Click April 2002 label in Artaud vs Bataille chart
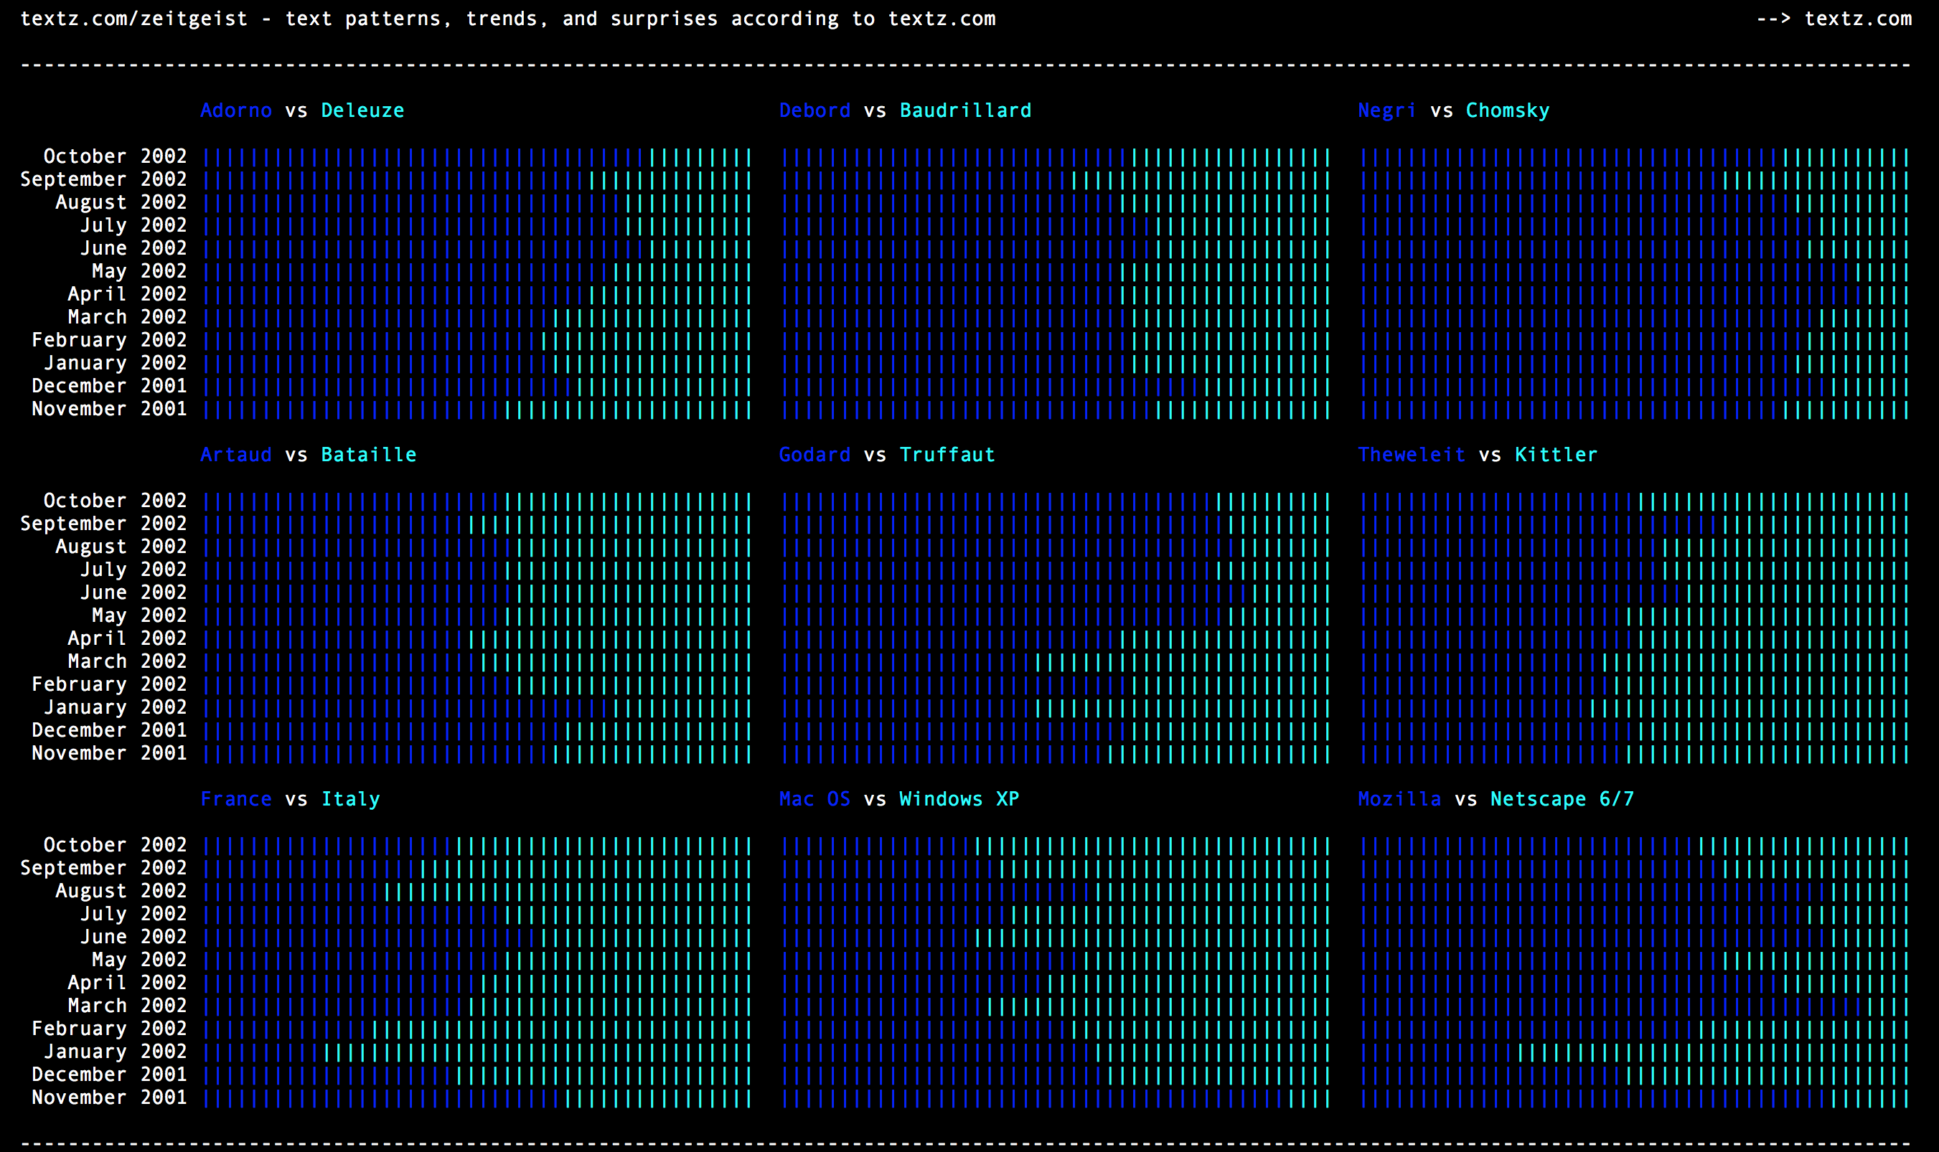 127,638
